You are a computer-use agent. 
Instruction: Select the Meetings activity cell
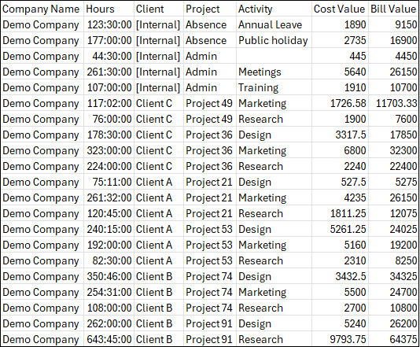[274, 72]
